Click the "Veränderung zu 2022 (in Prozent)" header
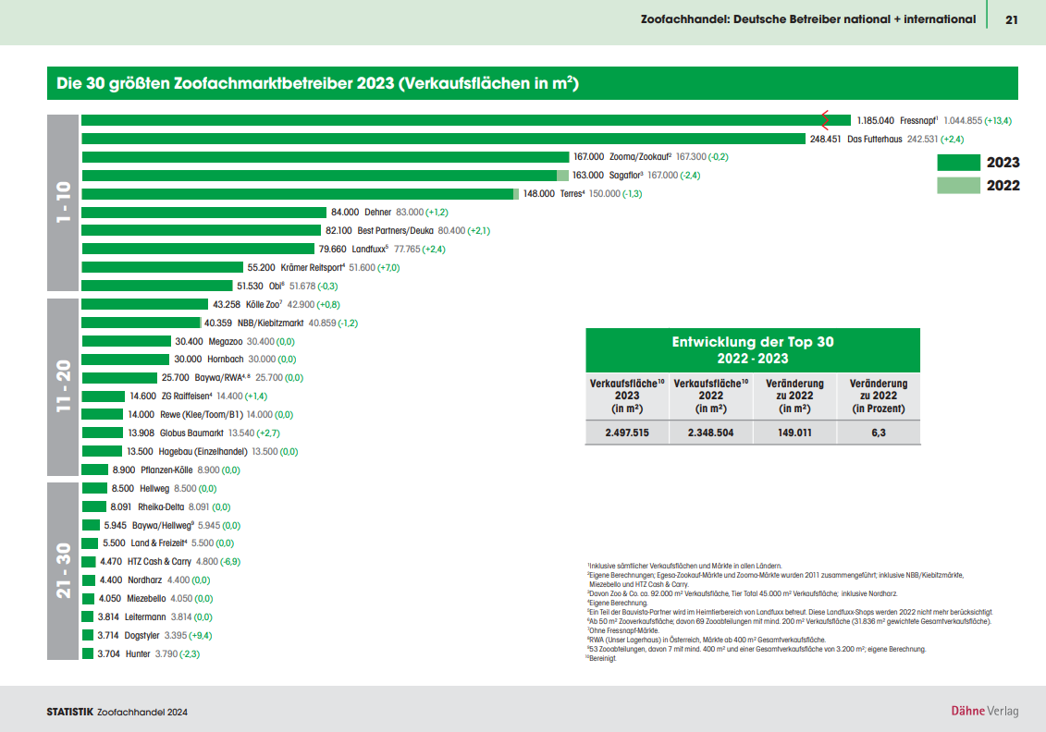The width and height of the screenshot is (1046, 732). (x=879, y=396)
